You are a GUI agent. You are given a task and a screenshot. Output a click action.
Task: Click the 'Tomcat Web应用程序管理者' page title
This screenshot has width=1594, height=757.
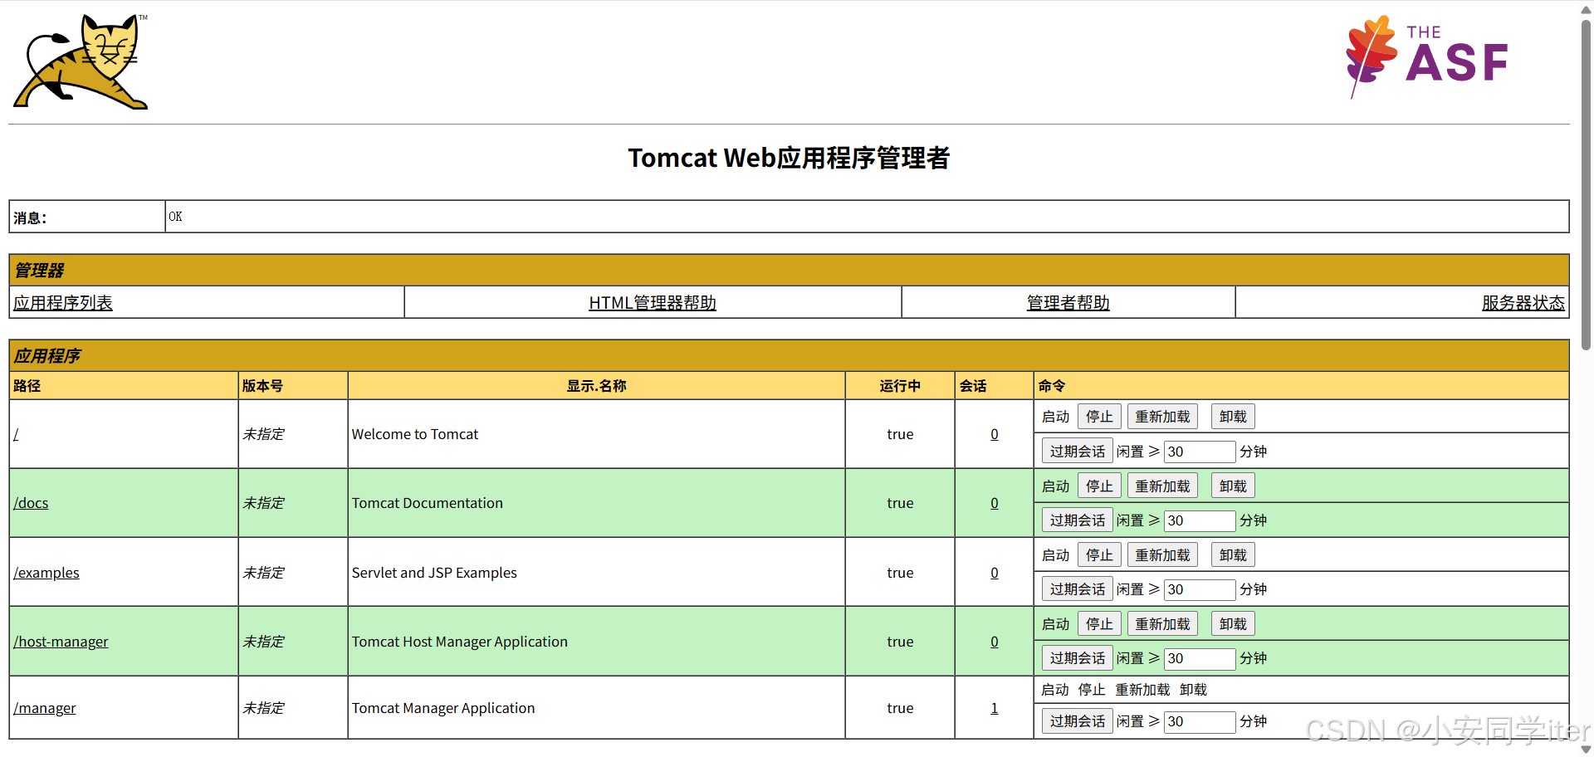pos(789,158)
